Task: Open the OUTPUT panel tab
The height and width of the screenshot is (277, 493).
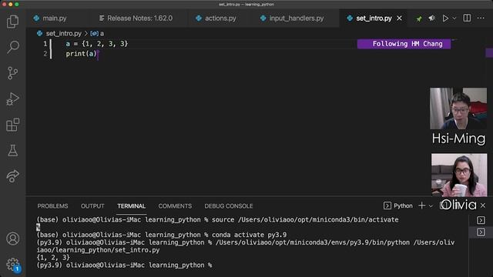Action: point(92,206)
